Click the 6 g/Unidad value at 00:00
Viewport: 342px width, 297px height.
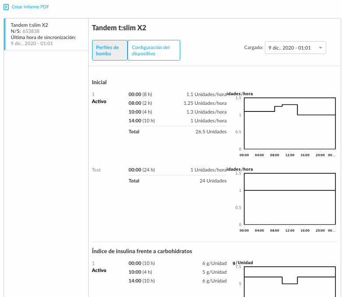coord(214,263)
